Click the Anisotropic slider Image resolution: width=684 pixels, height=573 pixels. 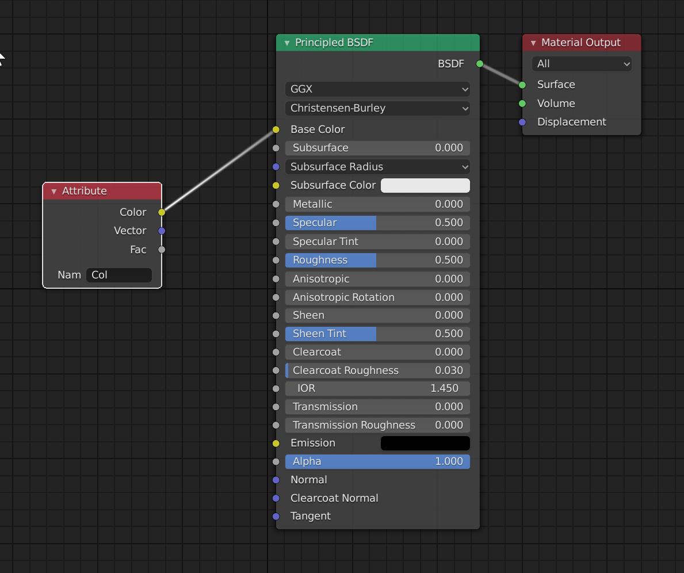[x=377, y=279]
